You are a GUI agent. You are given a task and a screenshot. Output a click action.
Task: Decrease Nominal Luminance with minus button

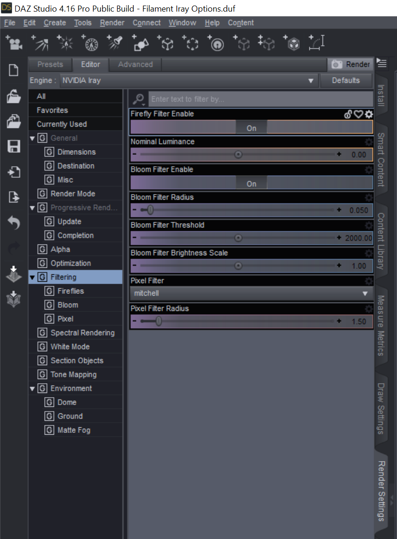pyautogui.click(x=134, y=154)
